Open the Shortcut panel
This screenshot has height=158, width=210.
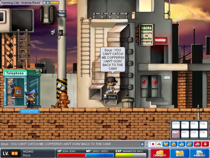coord(199,153)
